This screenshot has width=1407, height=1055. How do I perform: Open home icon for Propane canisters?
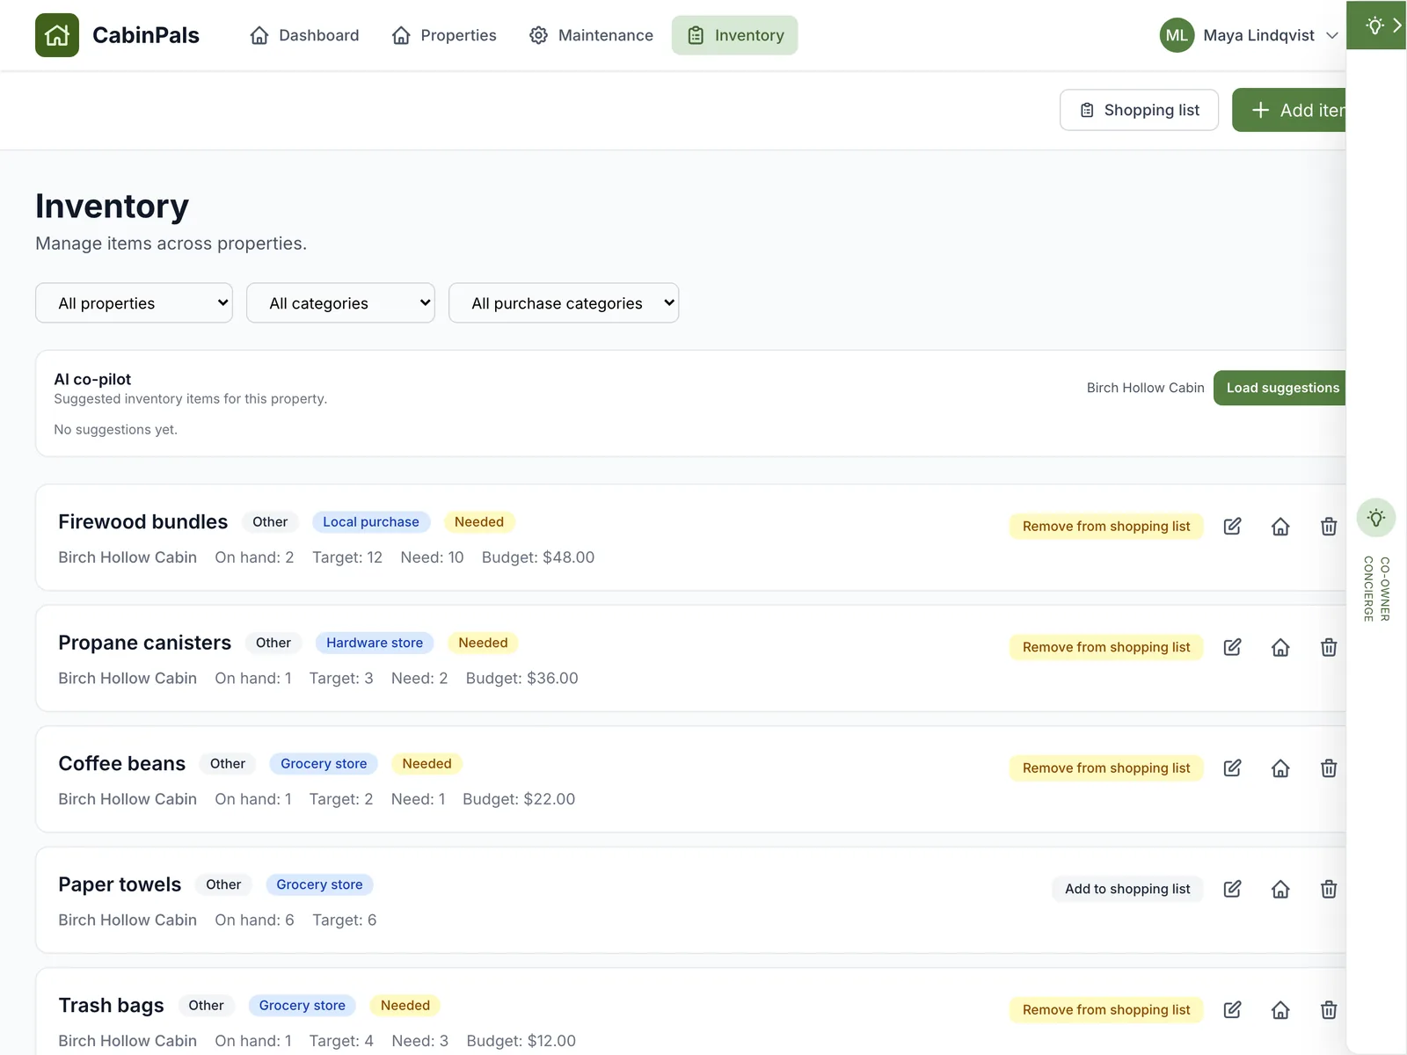pos(1280,647)
